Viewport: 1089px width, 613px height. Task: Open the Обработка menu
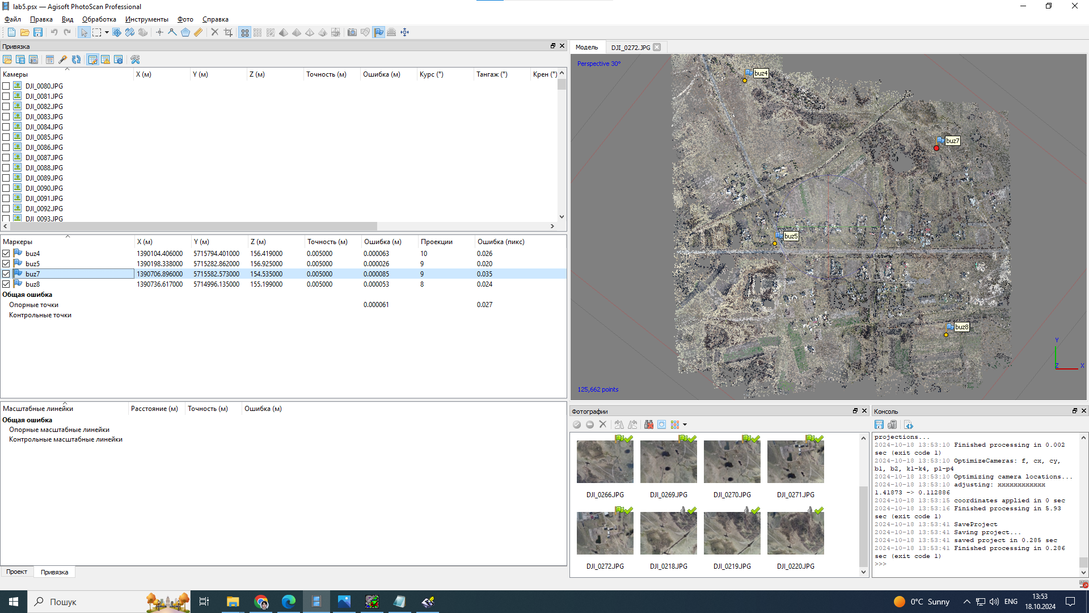(99, 19)
